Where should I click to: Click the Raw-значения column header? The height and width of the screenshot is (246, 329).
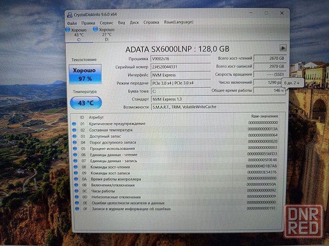pos(264,116)
